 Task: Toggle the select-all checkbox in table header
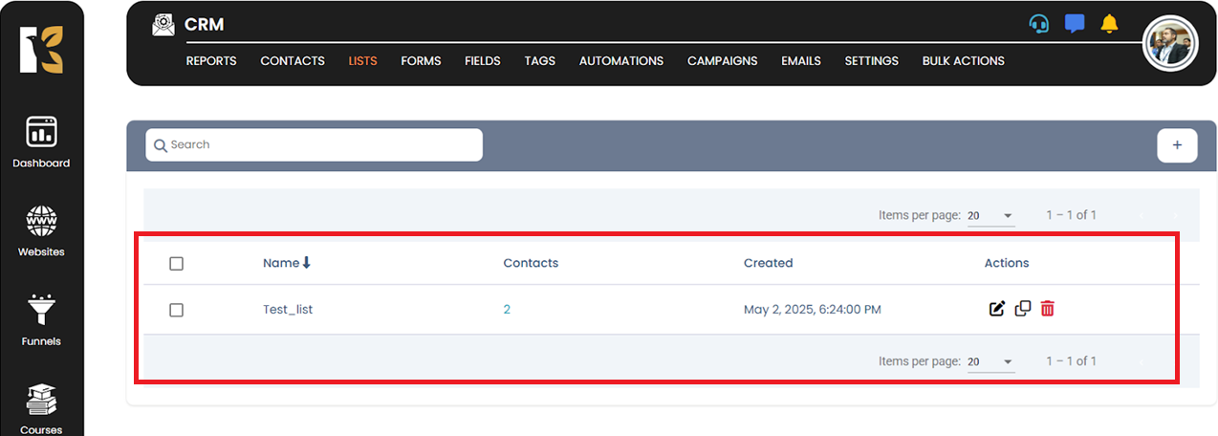click(176, 264)
